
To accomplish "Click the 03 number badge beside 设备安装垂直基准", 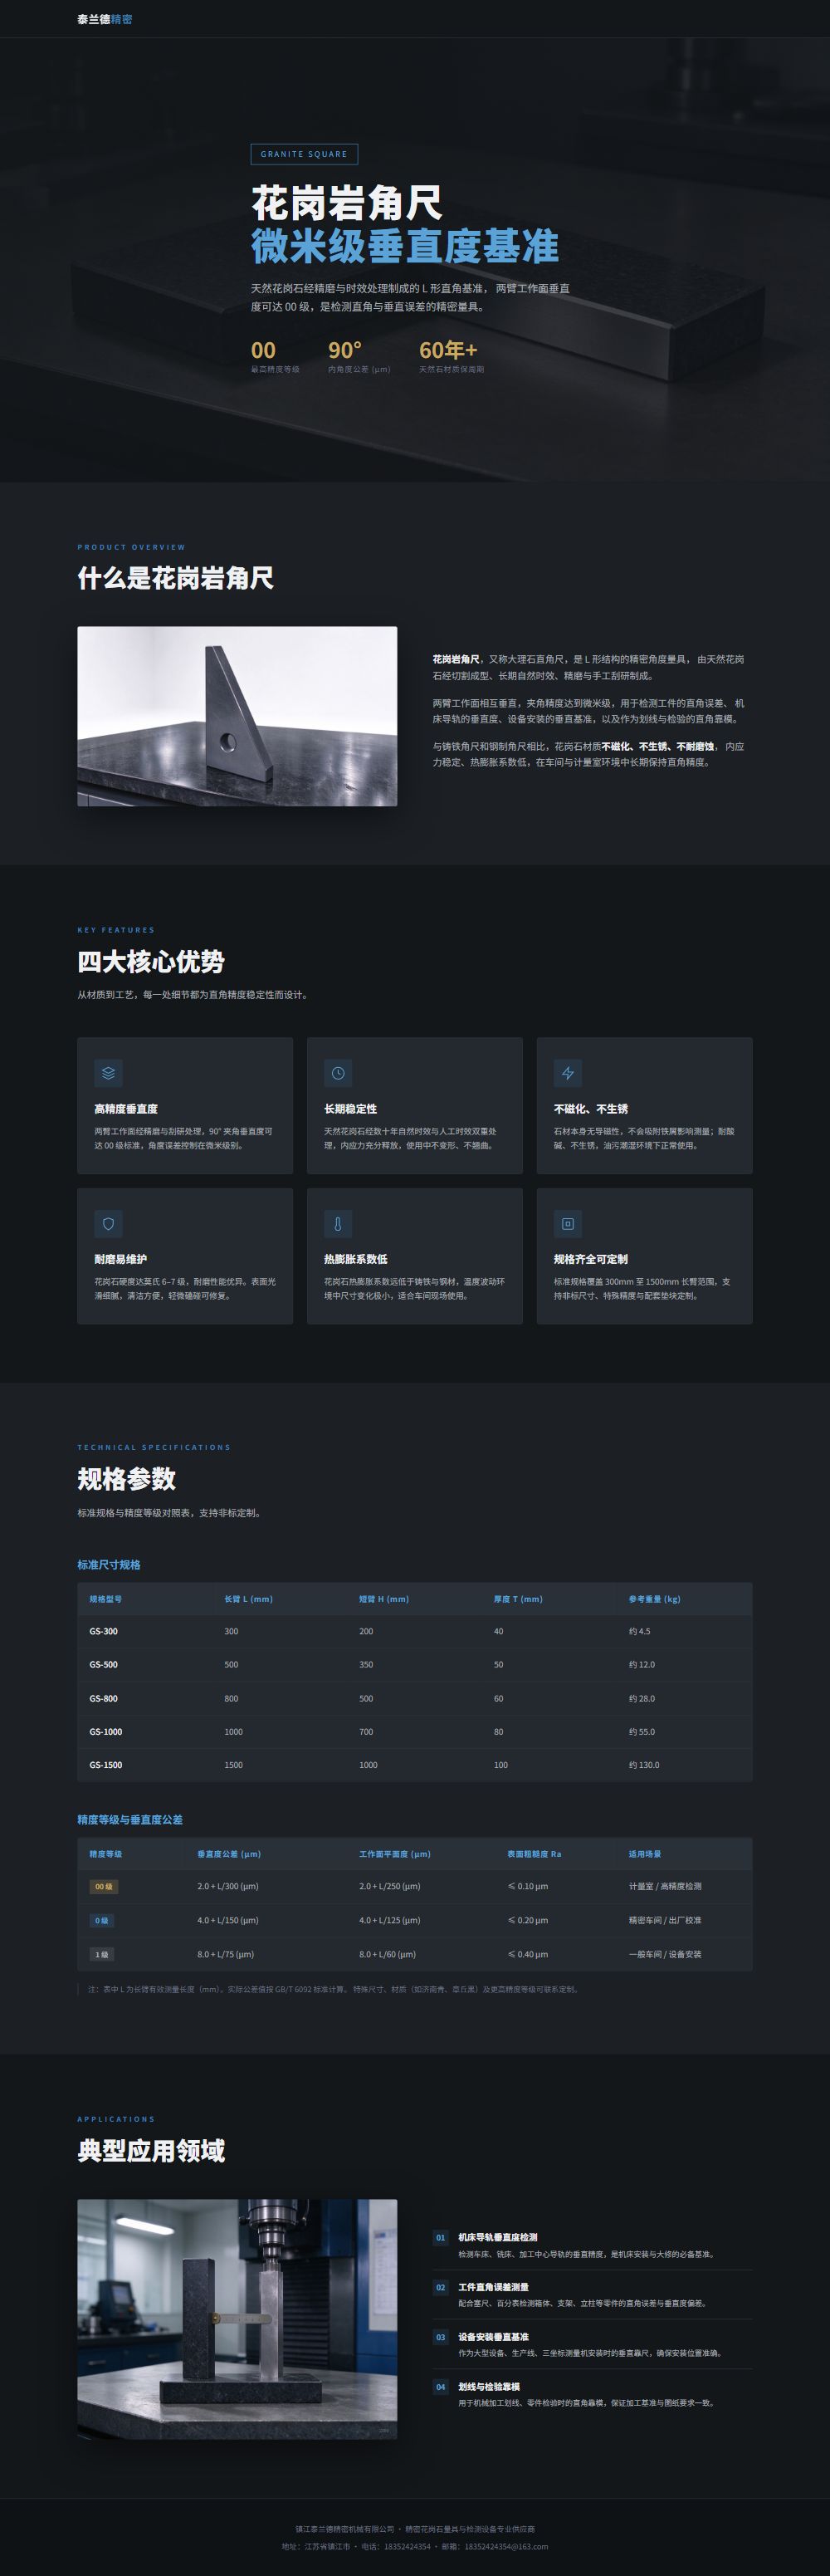I will [x=441, y=2337].
